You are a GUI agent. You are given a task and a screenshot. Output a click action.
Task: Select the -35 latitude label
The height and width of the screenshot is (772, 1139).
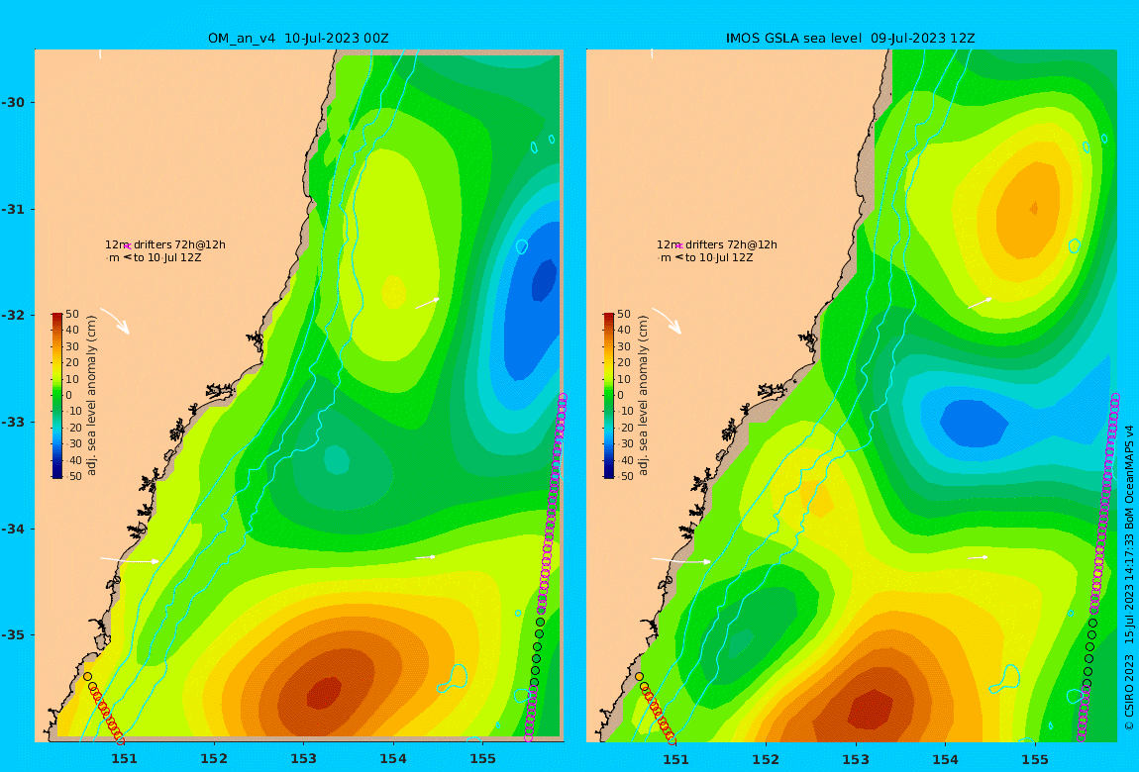14,634
